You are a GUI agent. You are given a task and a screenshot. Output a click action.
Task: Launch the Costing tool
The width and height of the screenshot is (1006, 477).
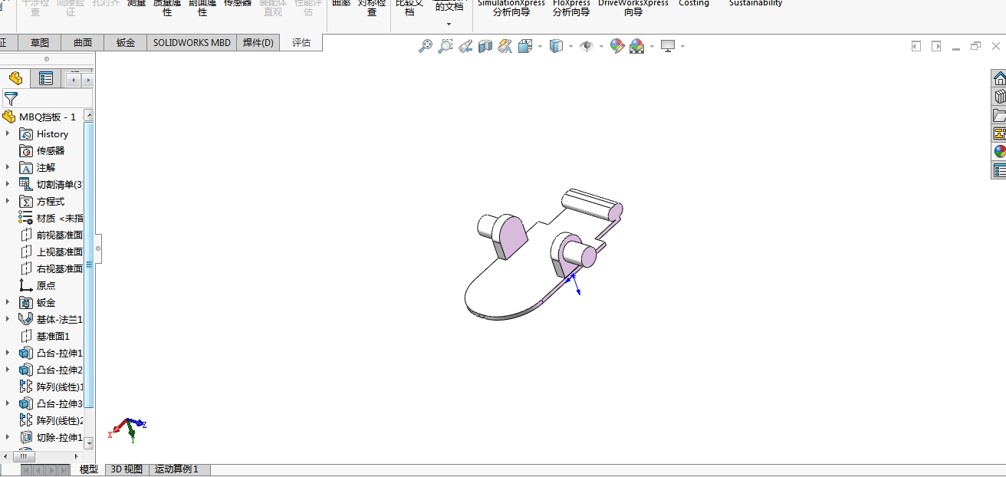[x=693, y=4]
